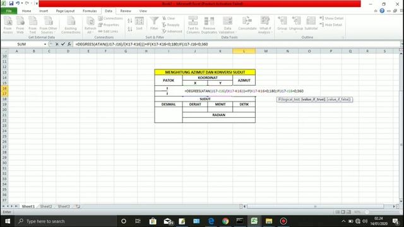The width and height of the screenshot is (404, 227).
Task: Open File Explorer from the taskbar
Action: (x=269, y=221)
